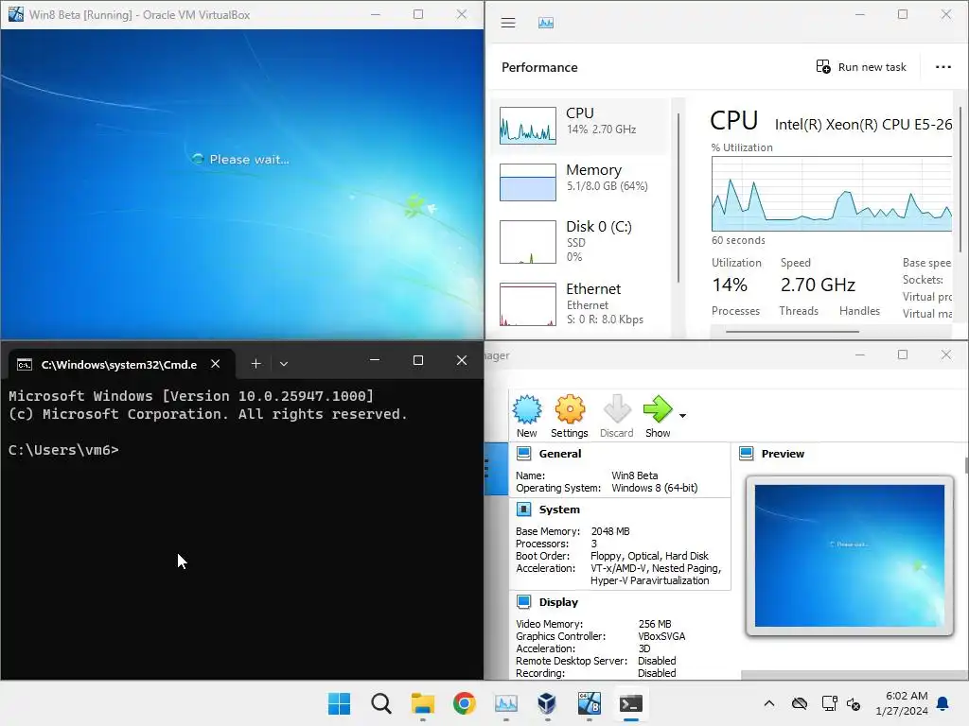The image size is (969, 726).
Task: Click the command prompt C:\Users\vm6> line
Action: coord(63,450)
